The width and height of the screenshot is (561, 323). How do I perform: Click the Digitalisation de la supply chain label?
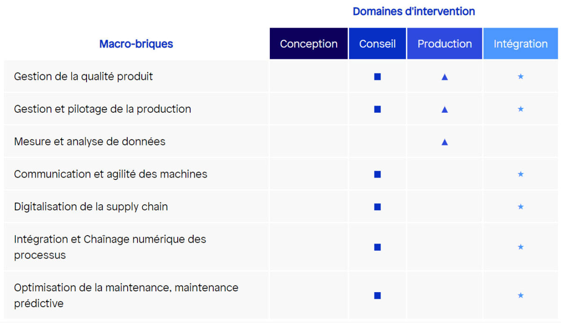(91, 207)
